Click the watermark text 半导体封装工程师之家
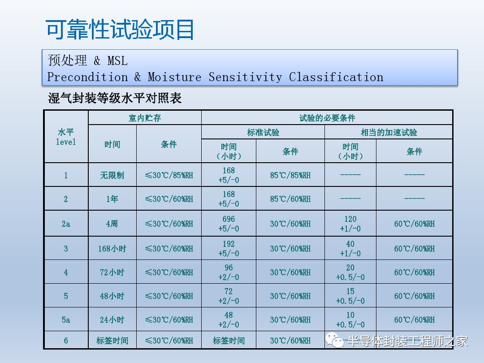484x363 pixels. 407,341
